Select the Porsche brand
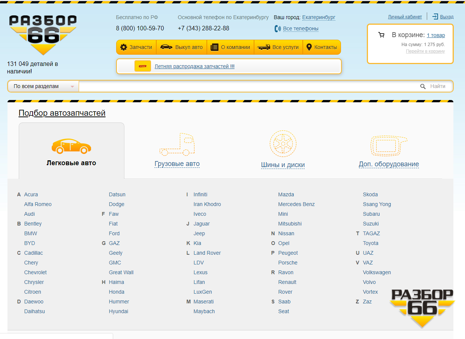The image size is (465, 339). tap(288, 263)
